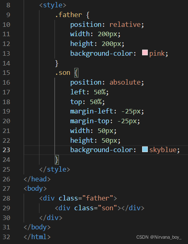Click the 'skyblue' color value
188x244 pixels.
click(x=163, y=150)
